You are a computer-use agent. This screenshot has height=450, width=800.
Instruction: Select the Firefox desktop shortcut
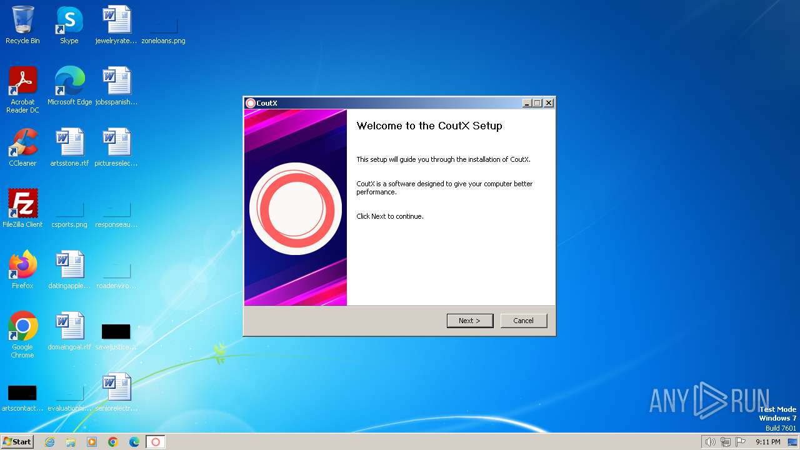(x=22, y=270)
